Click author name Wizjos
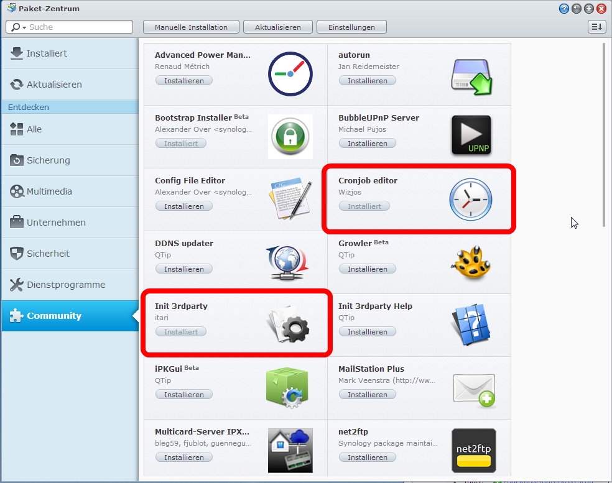Screen dimensions: 612x483 click(350, 192)
